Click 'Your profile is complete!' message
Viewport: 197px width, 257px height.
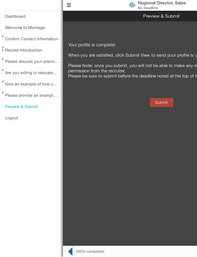click(x=92, y=45)
